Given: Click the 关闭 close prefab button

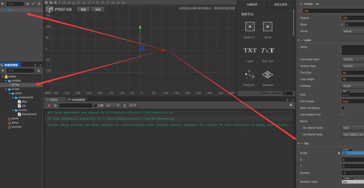Looking at the screenshot, I should 98,9.
